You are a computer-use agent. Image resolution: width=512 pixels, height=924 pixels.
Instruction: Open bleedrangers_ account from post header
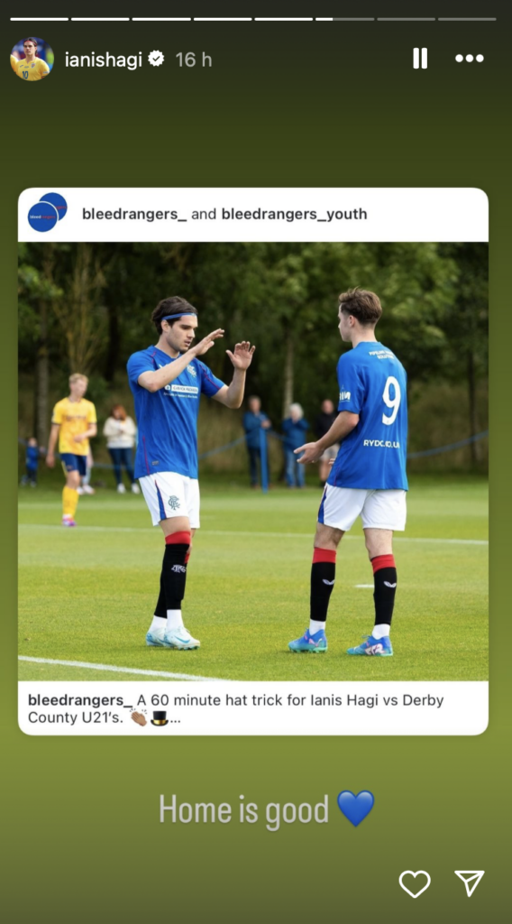coord(134,214)
